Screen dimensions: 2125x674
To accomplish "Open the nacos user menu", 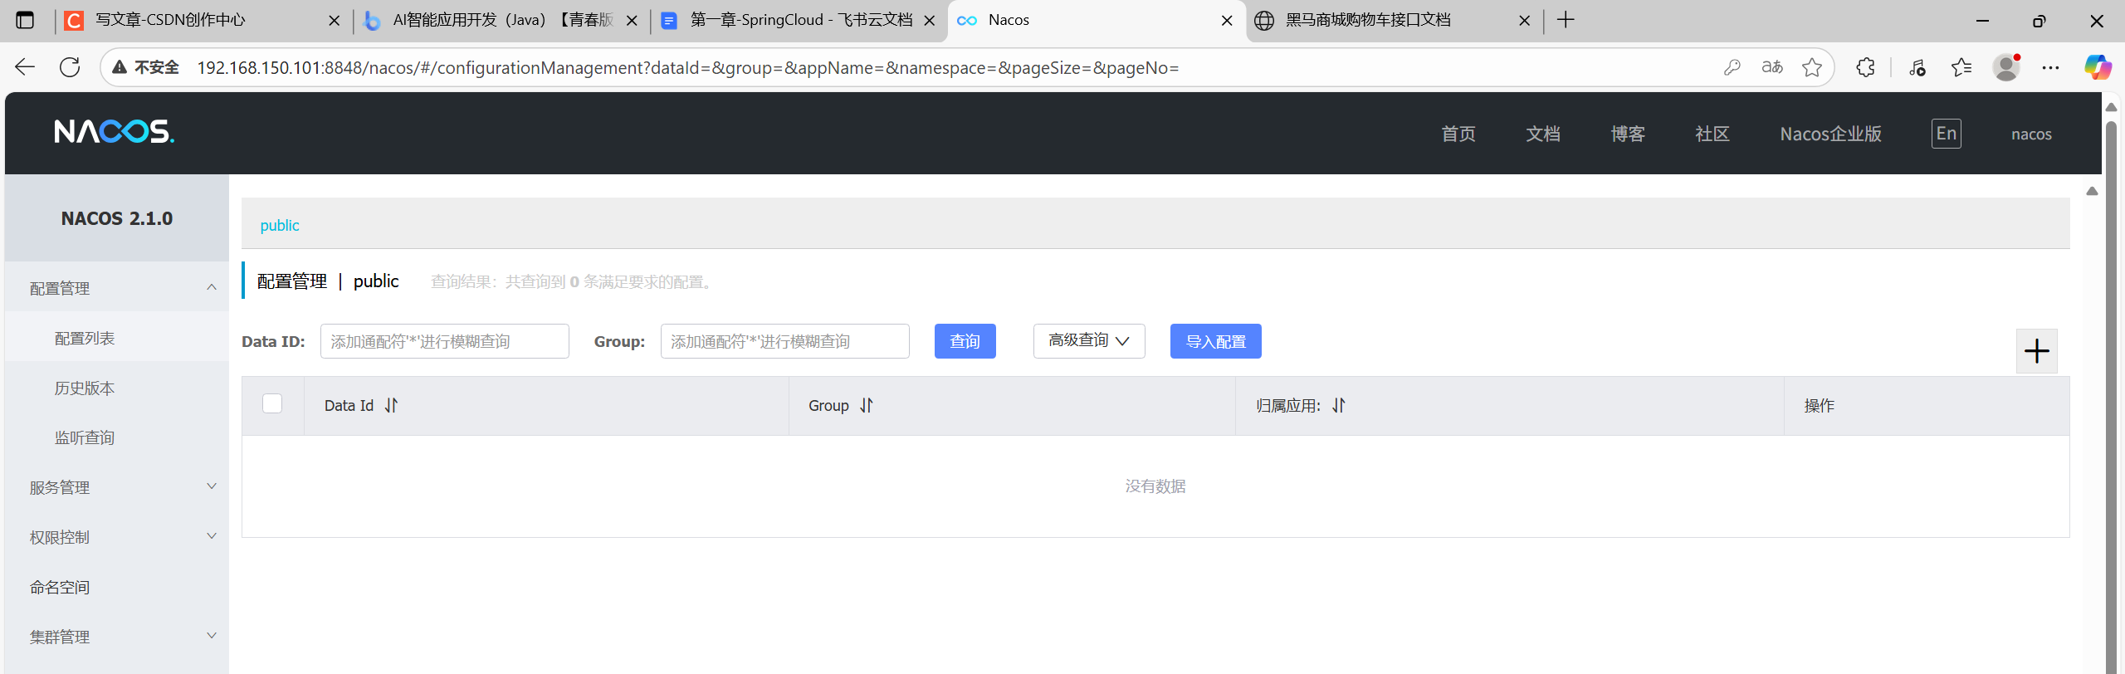I will (x=2031, y=134).
